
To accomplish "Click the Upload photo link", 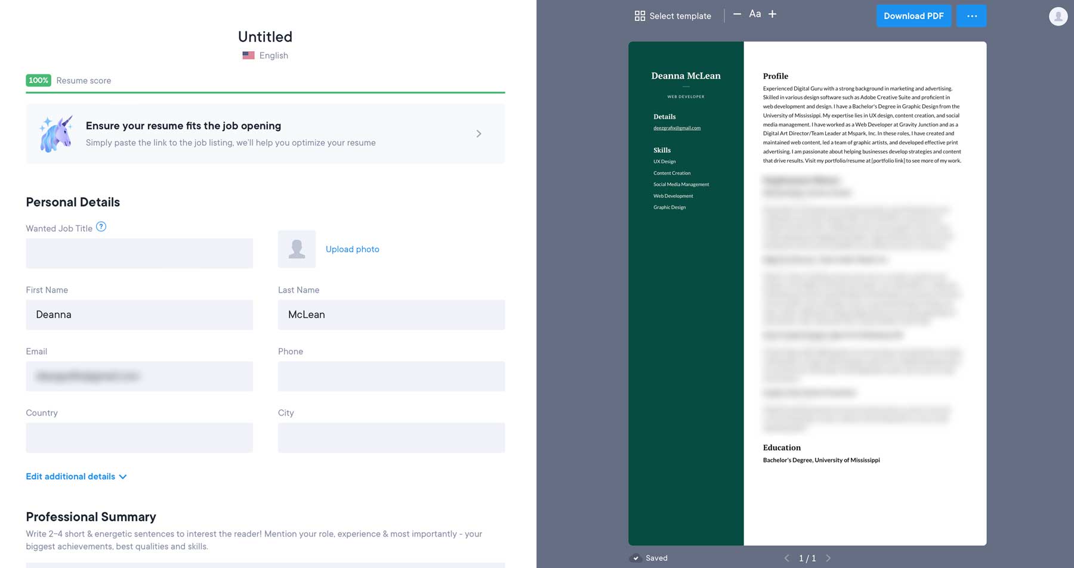I will pyautogui.click(x=352, y=249).
